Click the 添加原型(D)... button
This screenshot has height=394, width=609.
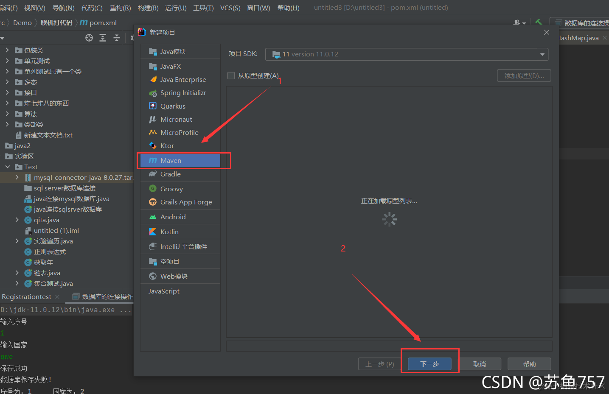pyautogui.click(x=524, y=75)
